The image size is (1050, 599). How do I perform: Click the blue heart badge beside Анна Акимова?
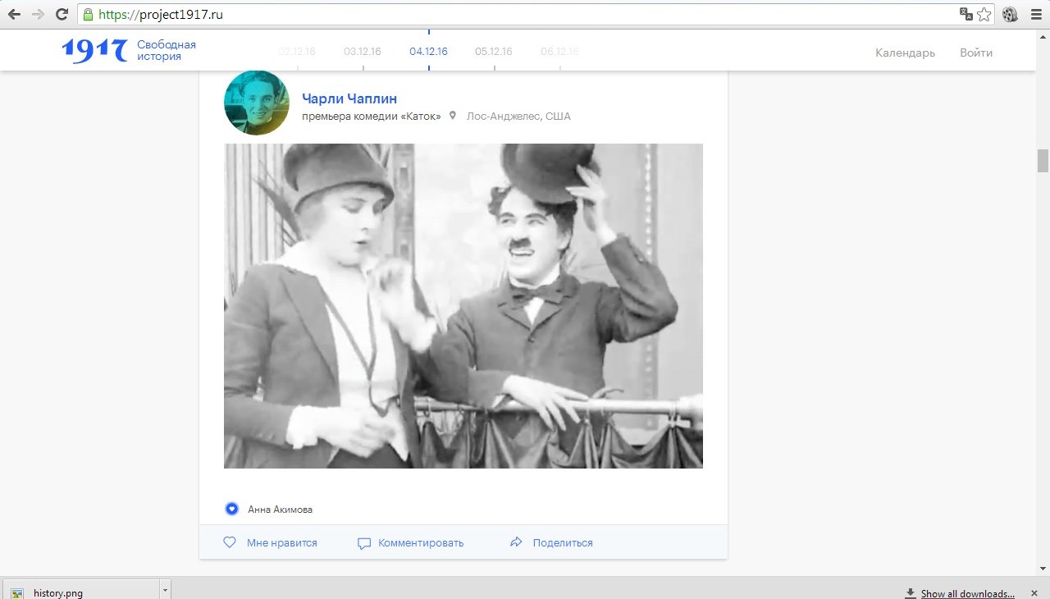(232, 509)
